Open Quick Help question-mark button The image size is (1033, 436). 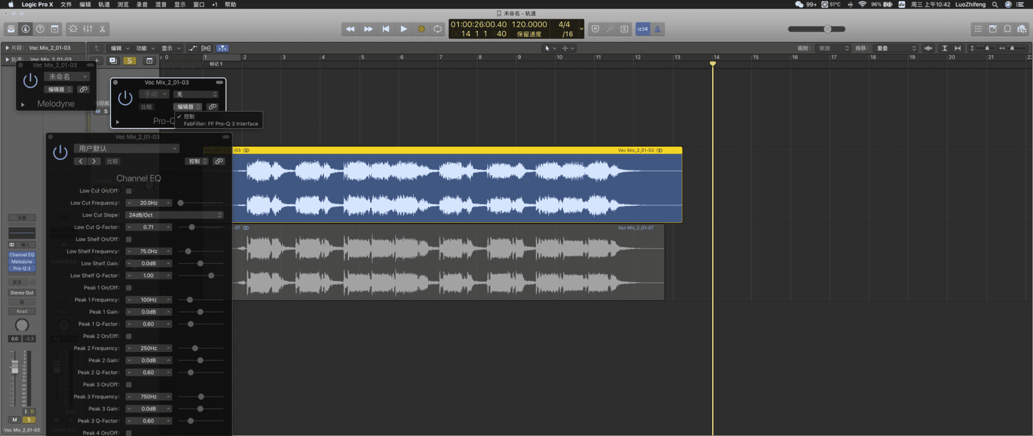click(40, 29)
